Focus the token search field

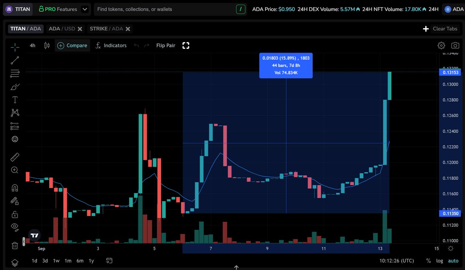(x=164, y=9)
